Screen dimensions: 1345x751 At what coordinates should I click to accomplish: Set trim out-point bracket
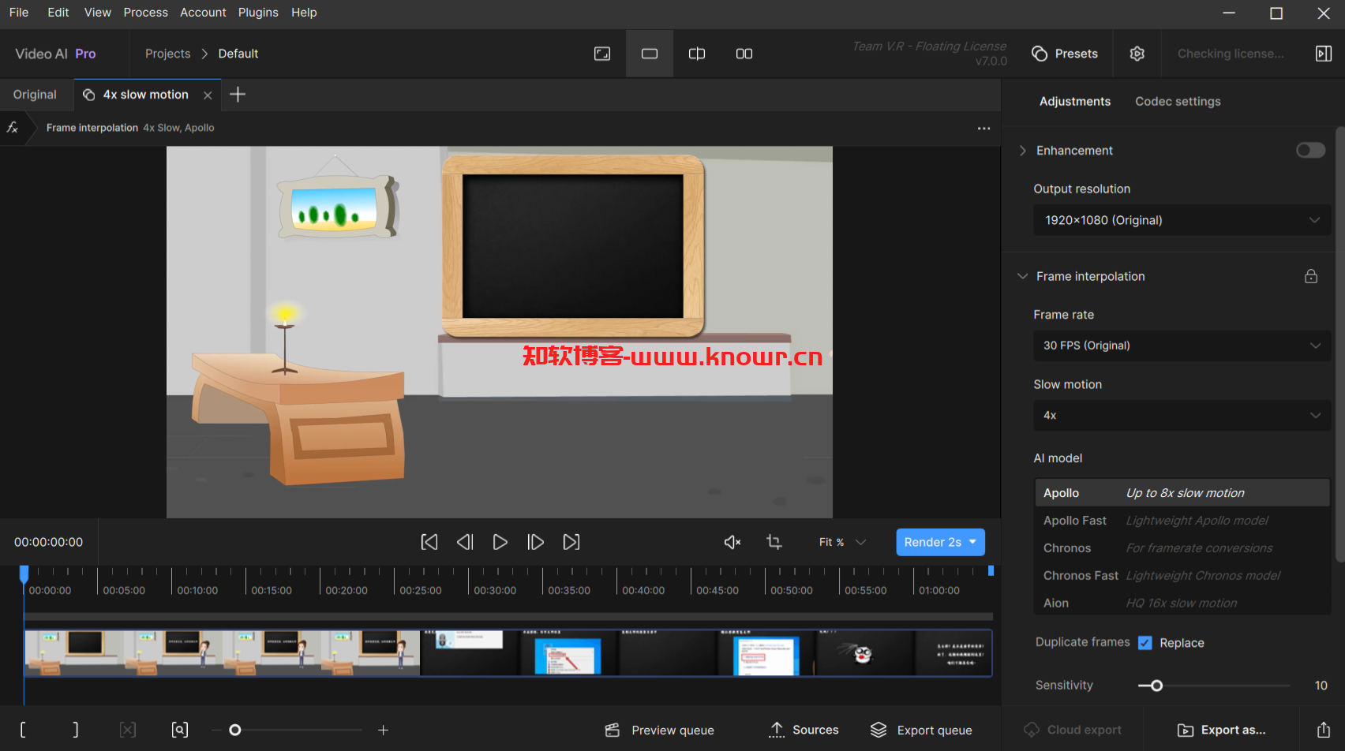(x=75, y=730)
